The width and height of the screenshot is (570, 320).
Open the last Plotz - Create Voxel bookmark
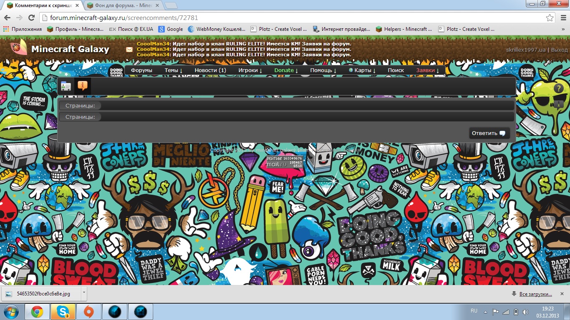[x=466, y=29]
